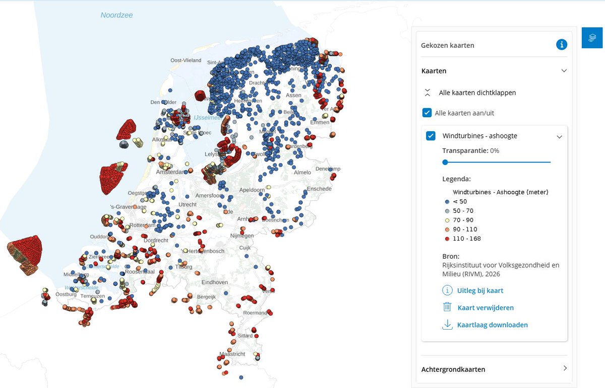Screen dimensions: 605x388
Task: Select the red 110 - 168 legend symbol
Action: click(447, 238)
